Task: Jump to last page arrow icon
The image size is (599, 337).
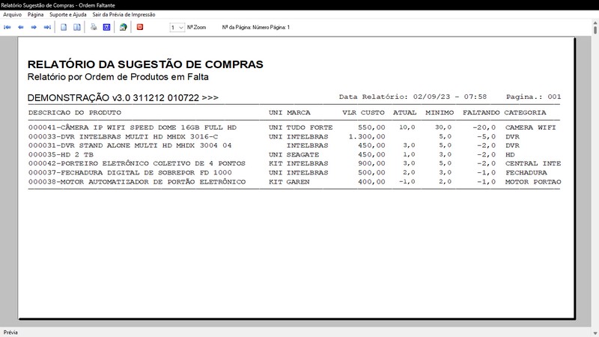Action: pos(47,27)
